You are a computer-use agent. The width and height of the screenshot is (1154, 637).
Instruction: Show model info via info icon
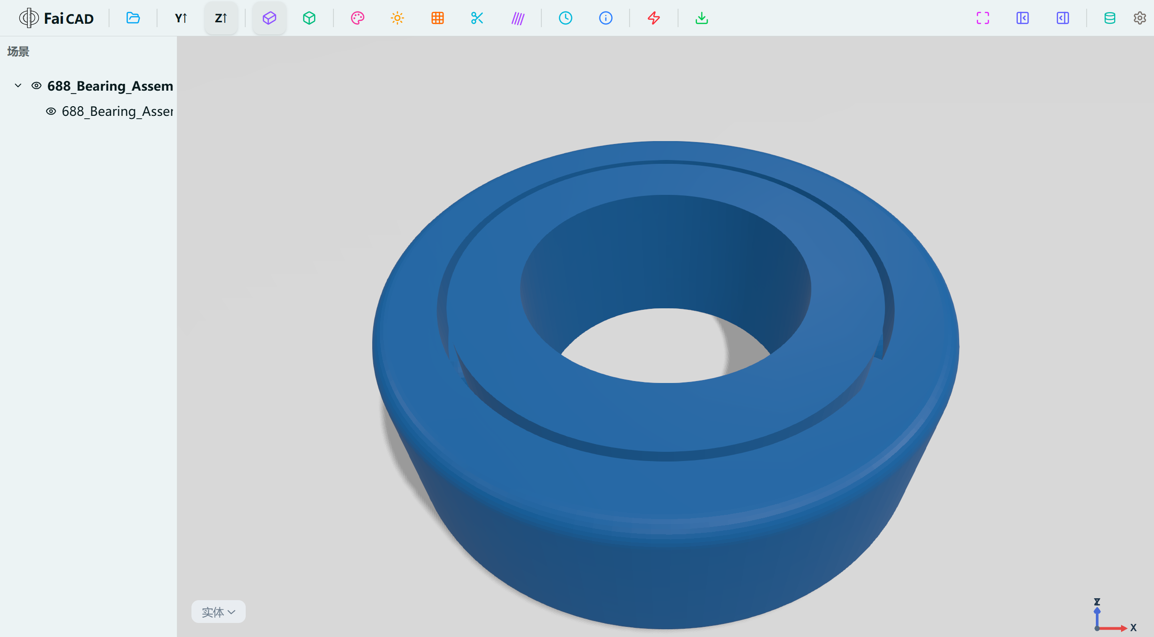[x=606, y=18]
